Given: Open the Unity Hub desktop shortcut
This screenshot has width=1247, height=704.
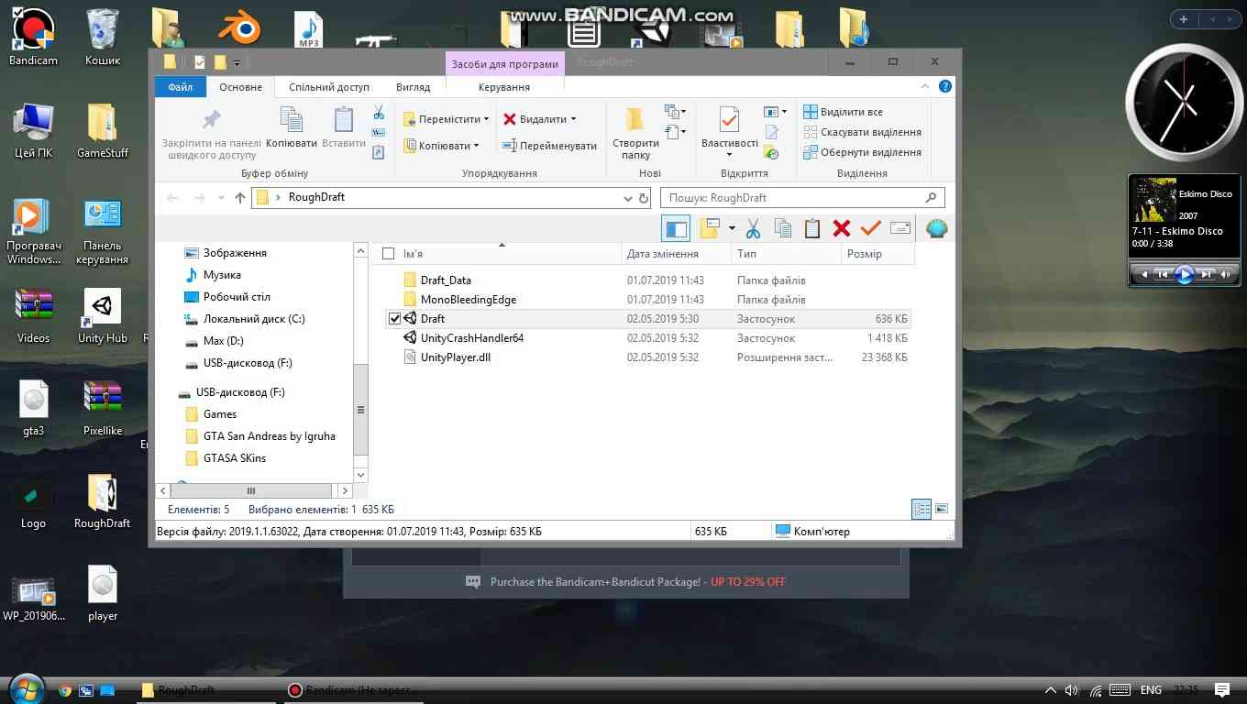Looking at the screenshot, I should pos(103,316).
